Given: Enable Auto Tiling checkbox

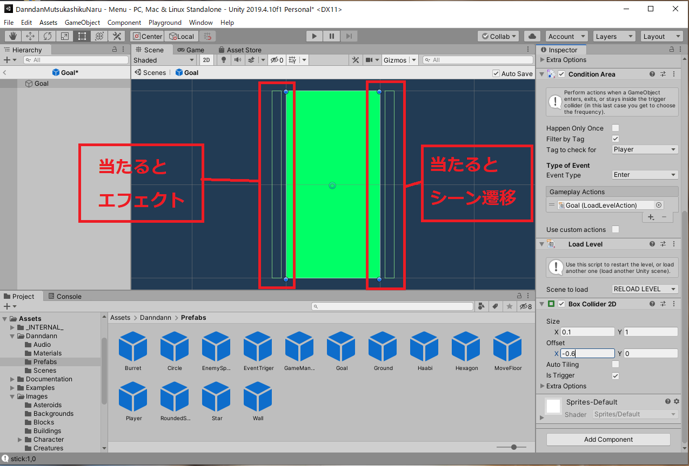Looking at the screenshot, I should [615, 365].
